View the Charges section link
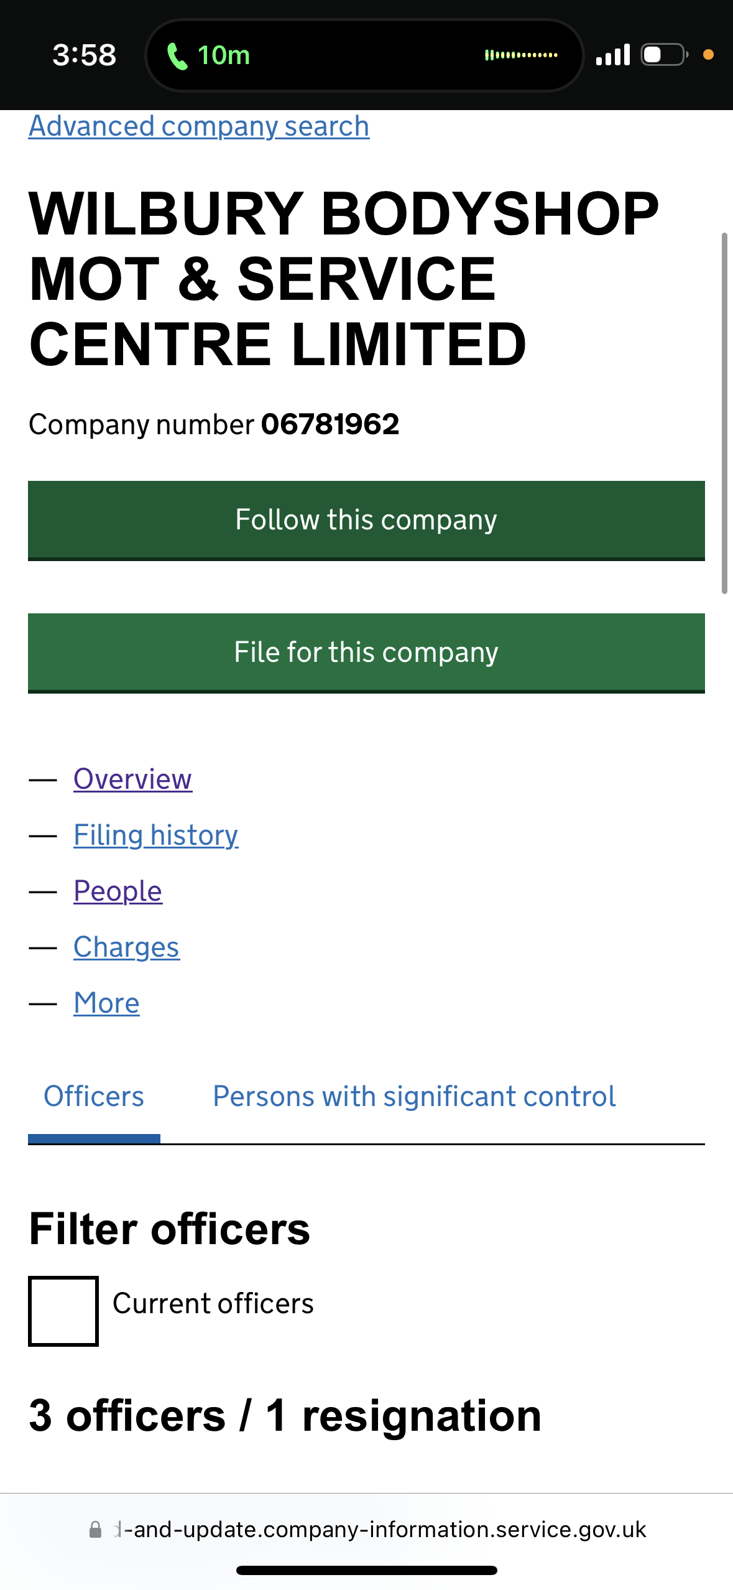 point(126,947)
